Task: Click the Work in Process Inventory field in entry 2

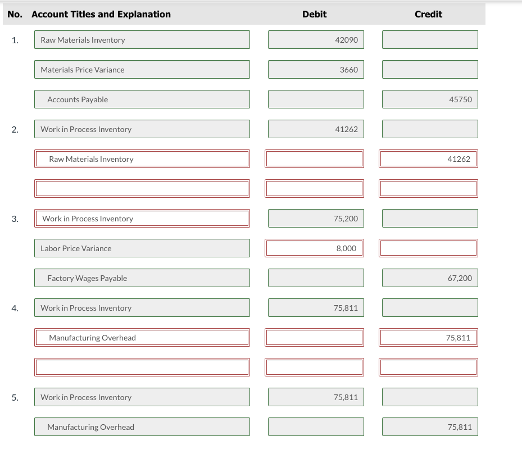Action: tap(142, 129)
